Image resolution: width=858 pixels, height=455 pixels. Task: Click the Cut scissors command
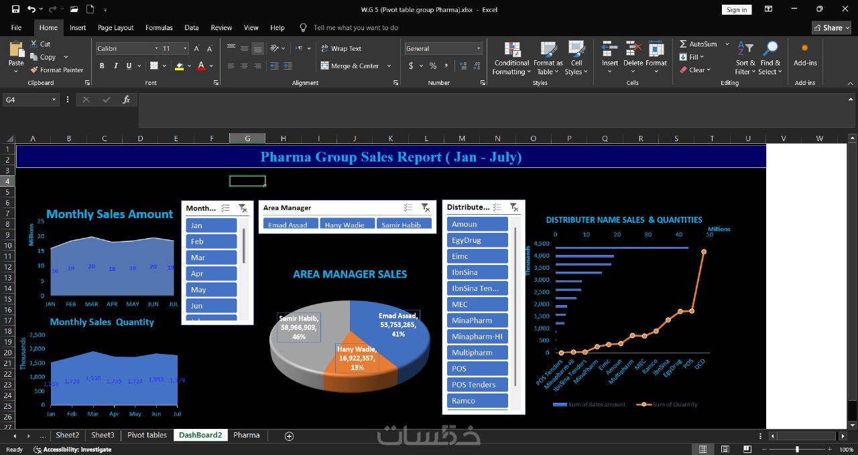point(40,44)
